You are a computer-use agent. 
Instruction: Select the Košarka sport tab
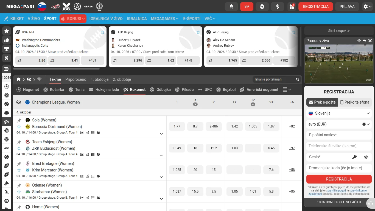pos(54,90)
